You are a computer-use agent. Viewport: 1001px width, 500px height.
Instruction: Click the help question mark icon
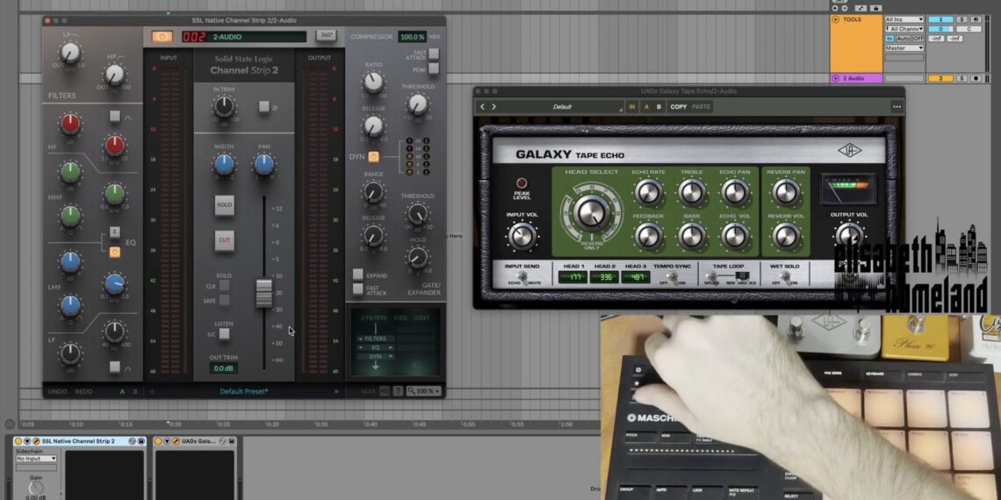(x=398, y=391)
